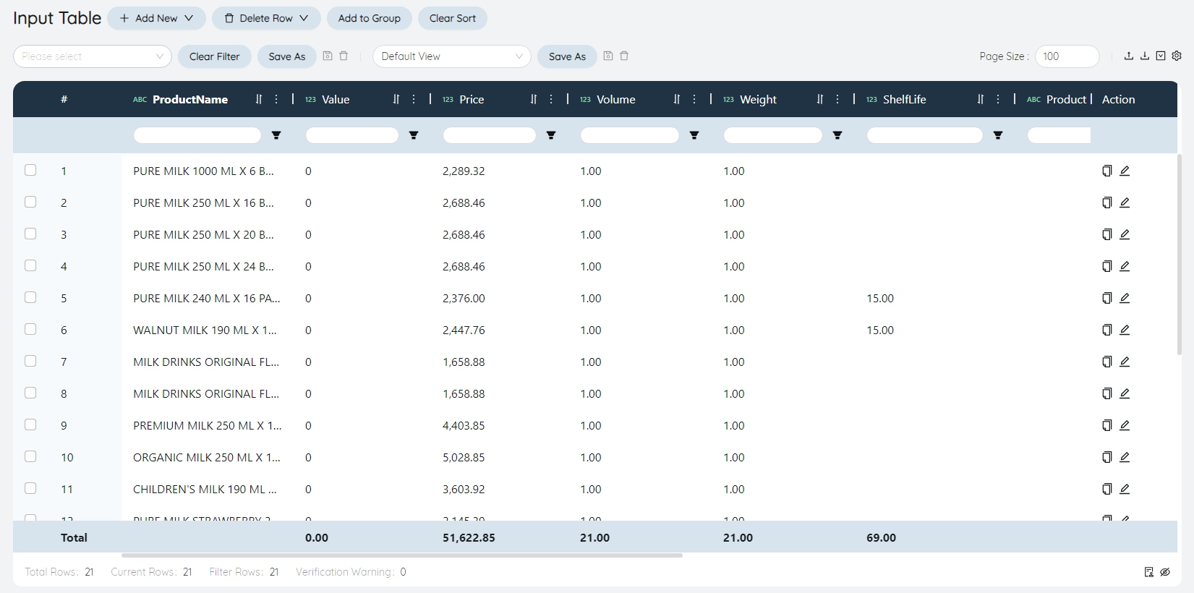Image resolution: width=1194 pixels, height=593 pixels.
Task: Open the Delete Row dropdown
Action: click(x=266, y=18)
